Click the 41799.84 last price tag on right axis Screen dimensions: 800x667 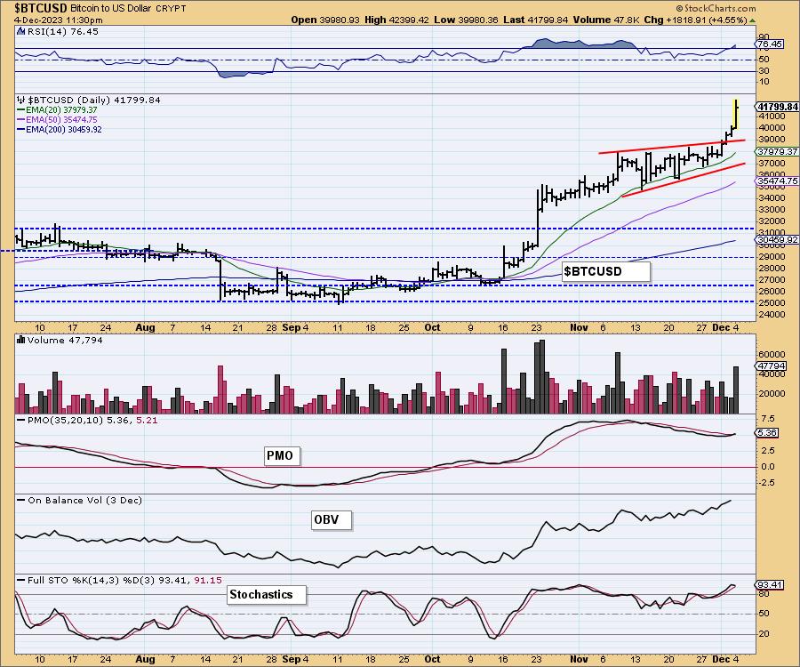pos(778,107)
